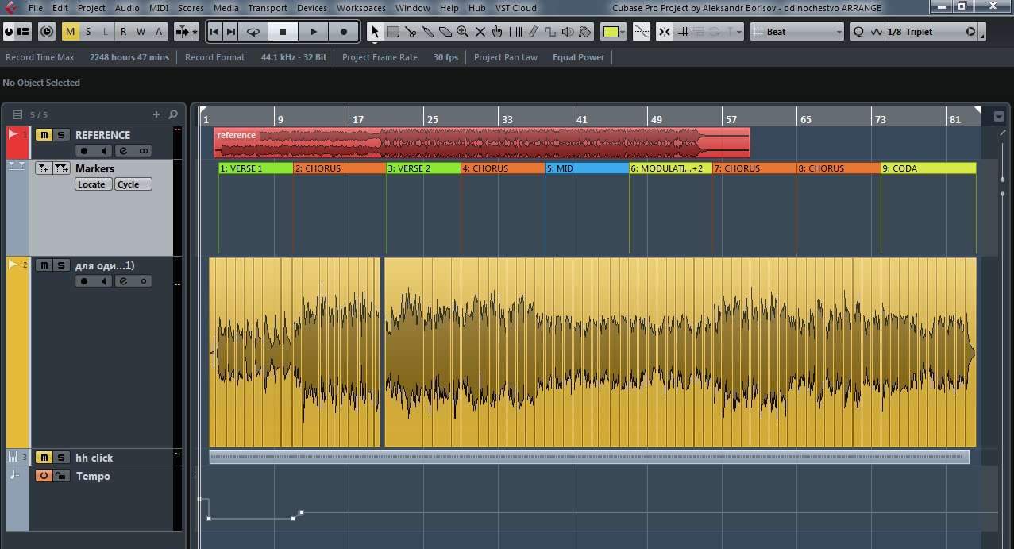Activate the Zoom magnifier tool
Viewport: 1014px width, 549px height.
click(x=463, y=32)
